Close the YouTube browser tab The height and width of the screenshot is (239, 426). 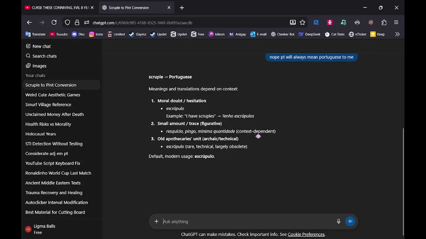tap(92, 8)
